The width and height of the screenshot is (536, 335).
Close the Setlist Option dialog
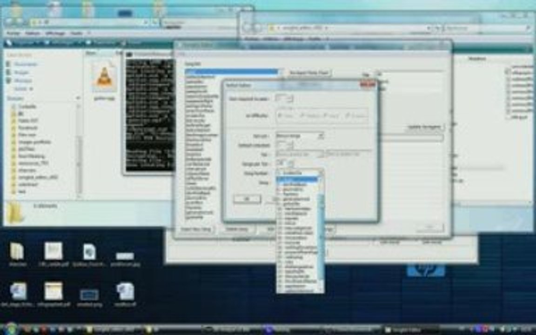[368, 84]
